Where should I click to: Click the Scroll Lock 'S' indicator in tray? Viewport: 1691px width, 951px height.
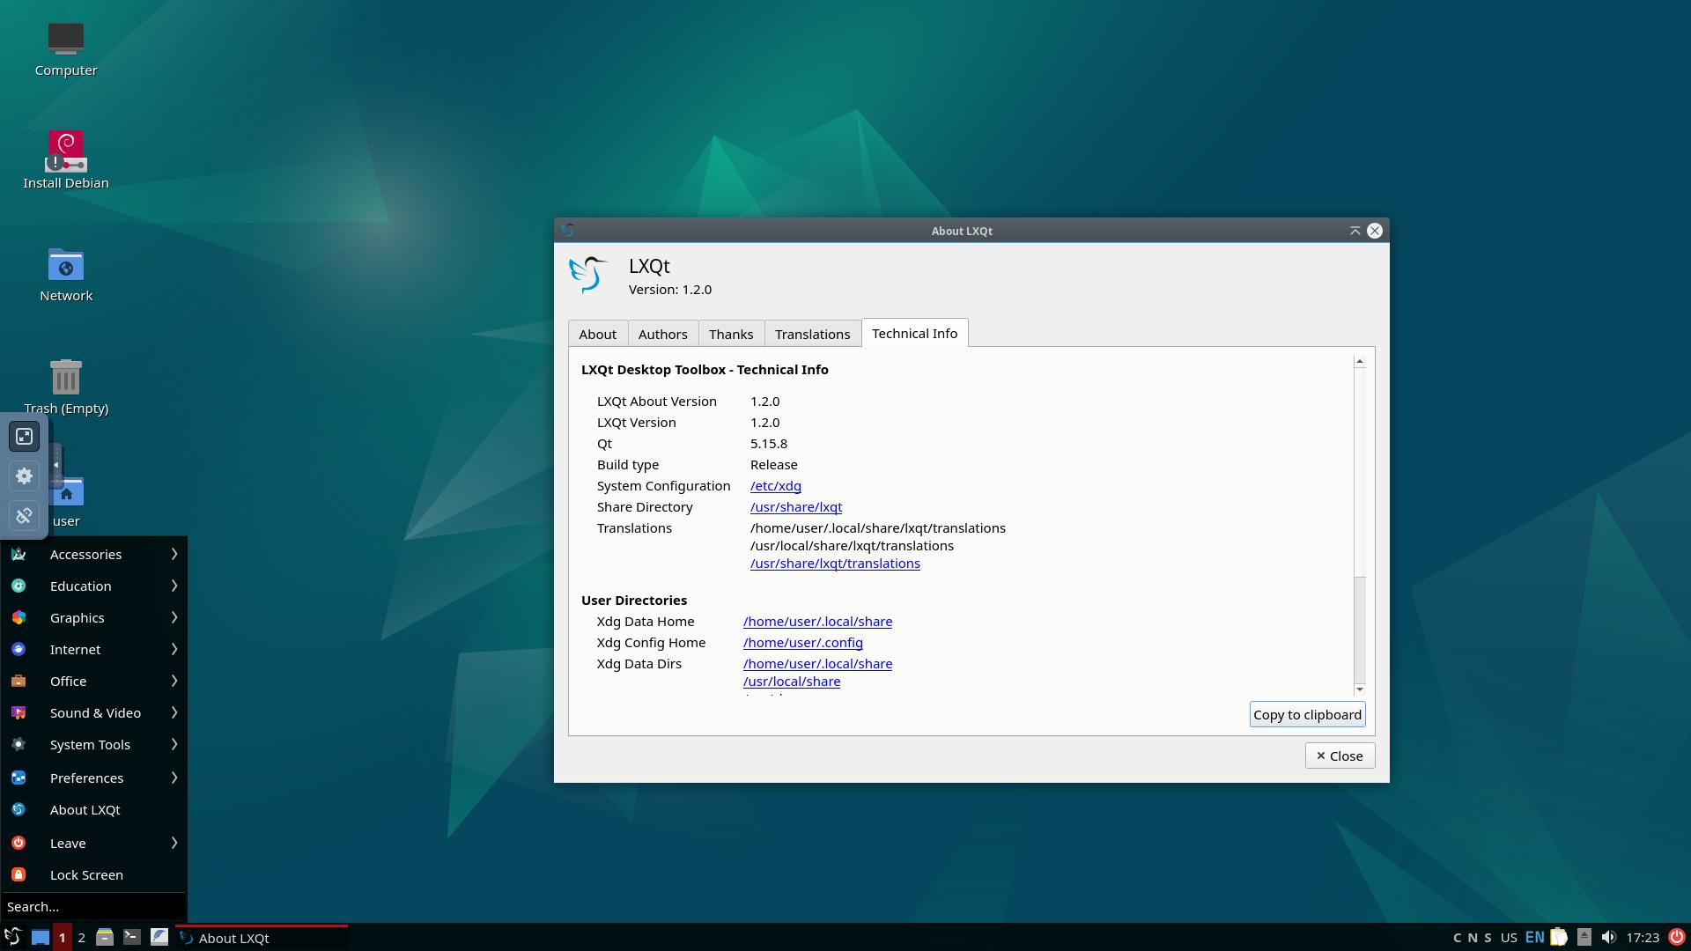pos(1488,938)
